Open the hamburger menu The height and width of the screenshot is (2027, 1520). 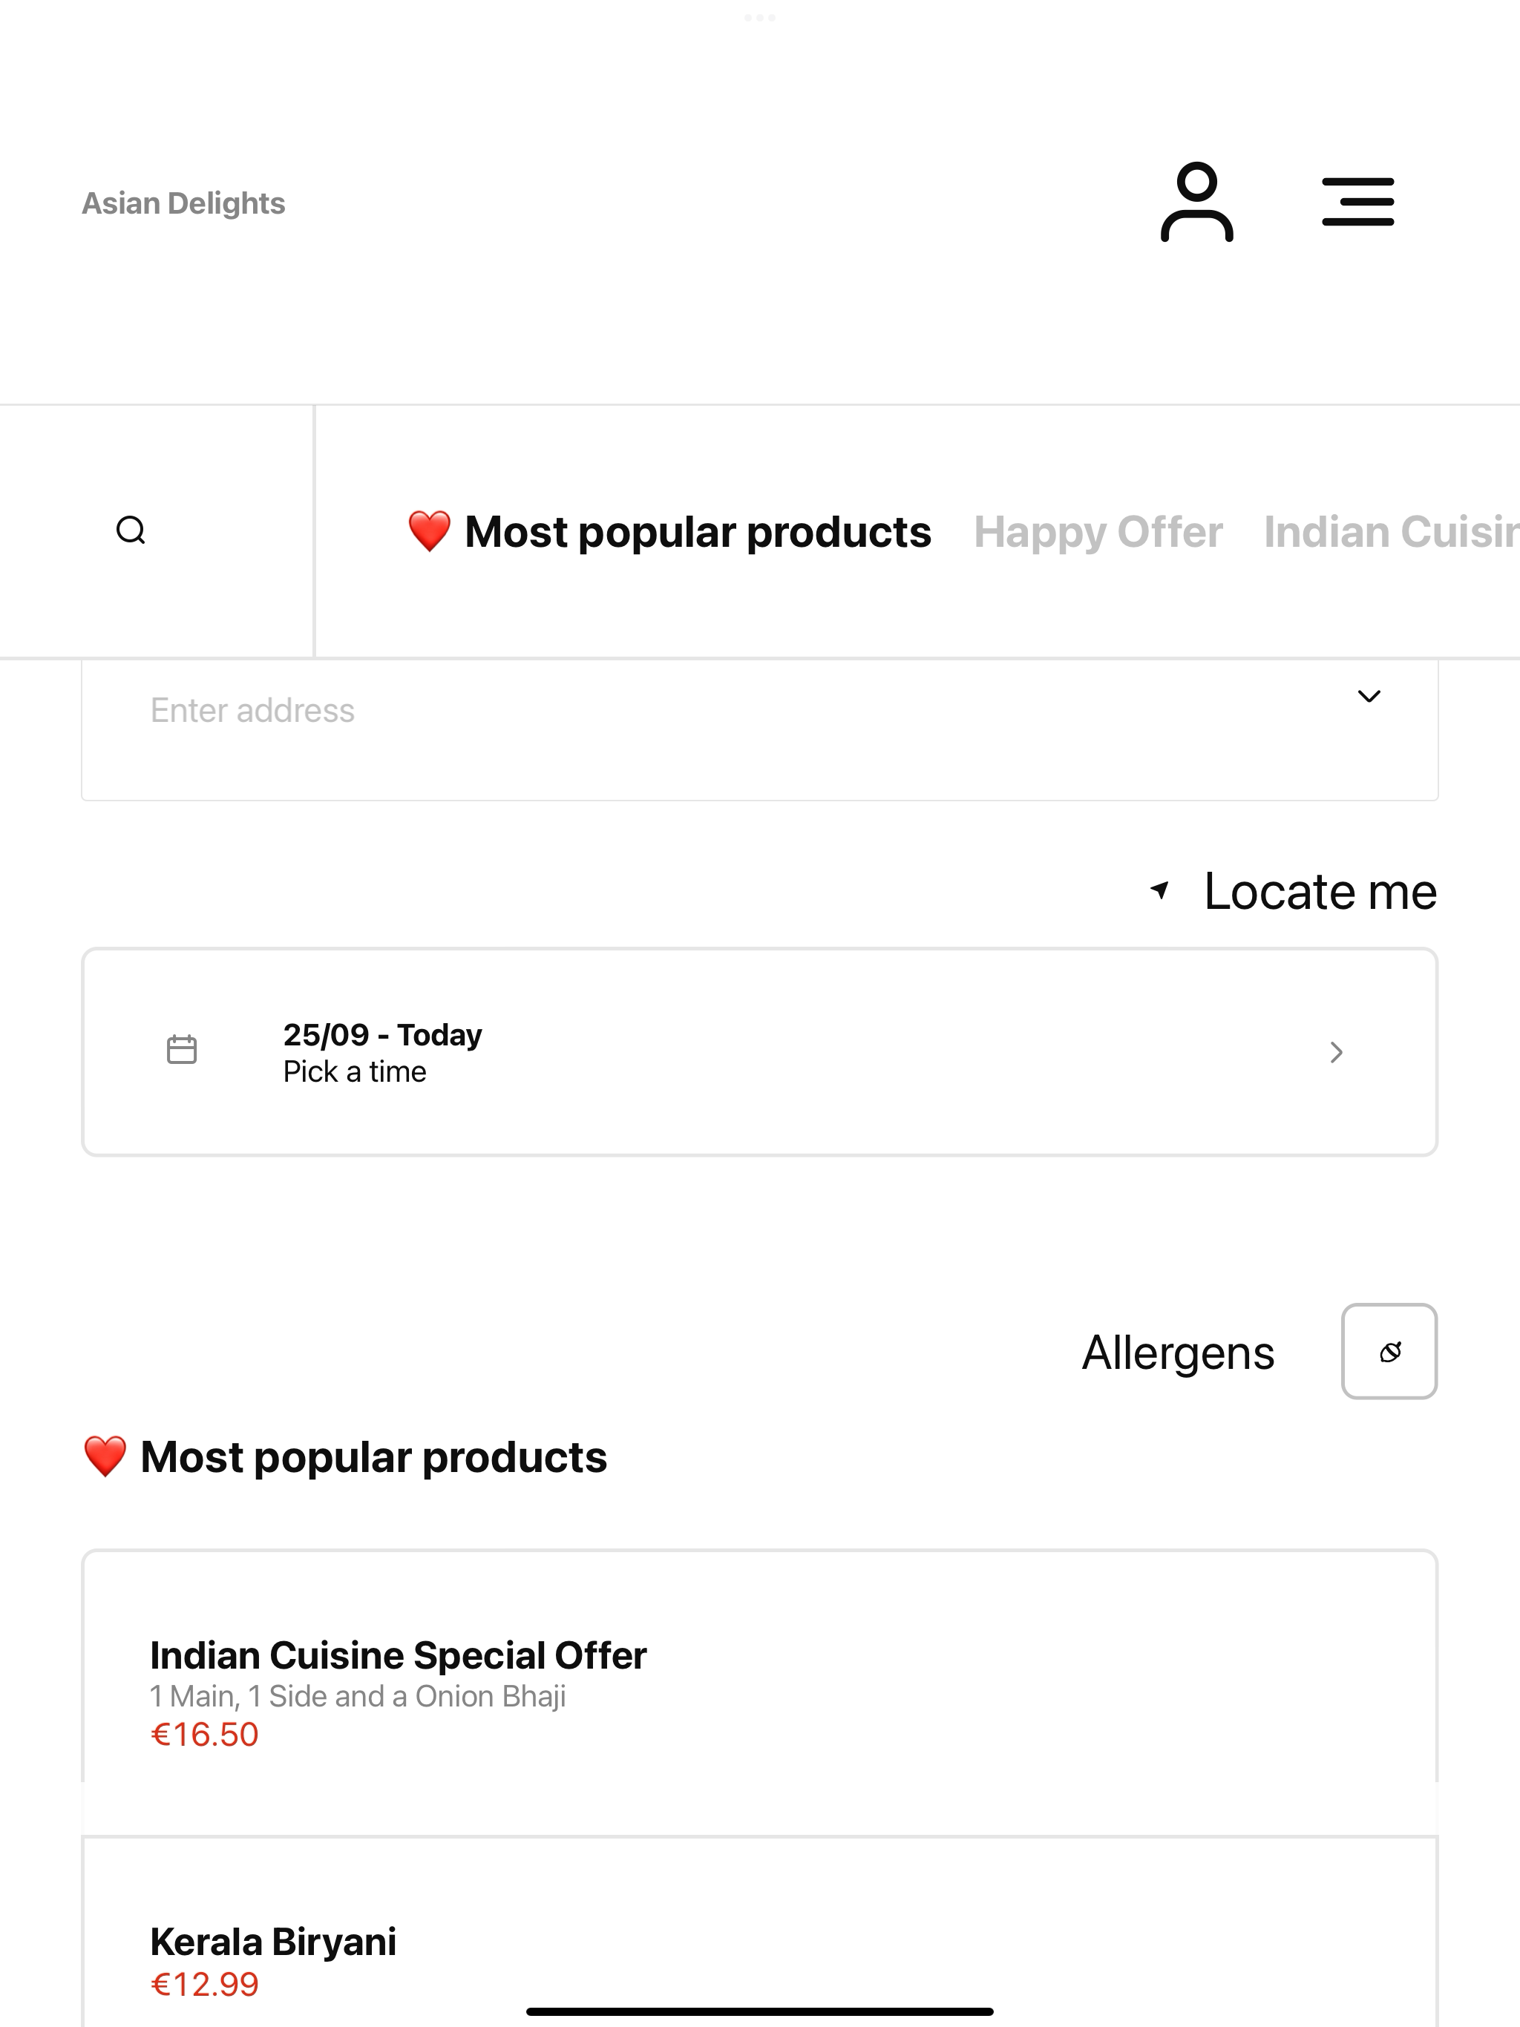[1357, 202]
